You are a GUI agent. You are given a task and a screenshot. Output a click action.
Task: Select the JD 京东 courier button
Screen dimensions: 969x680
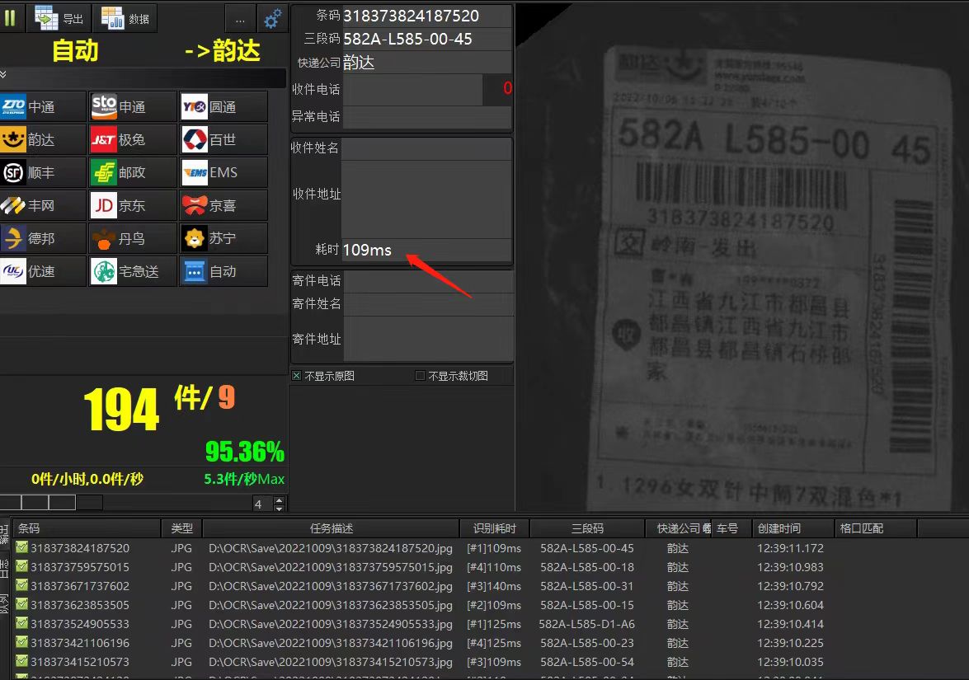click(x=133, y=206)
